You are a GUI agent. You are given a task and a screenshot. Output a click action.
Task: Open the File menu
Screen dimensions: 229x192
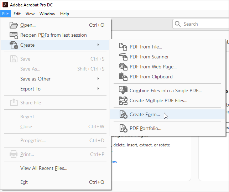click(6, 14)
